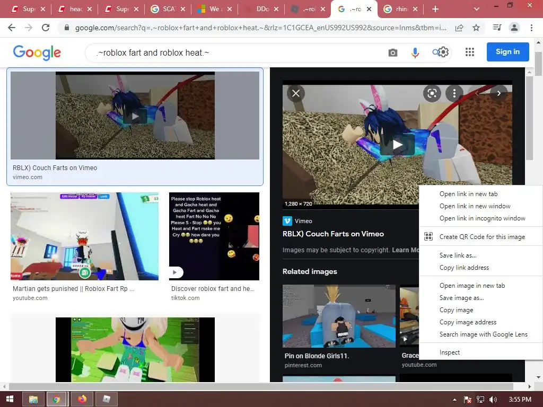Viewport: 543px width, 407px height.
Task: Click the share page icon in address bar
Action: point(459,28)
